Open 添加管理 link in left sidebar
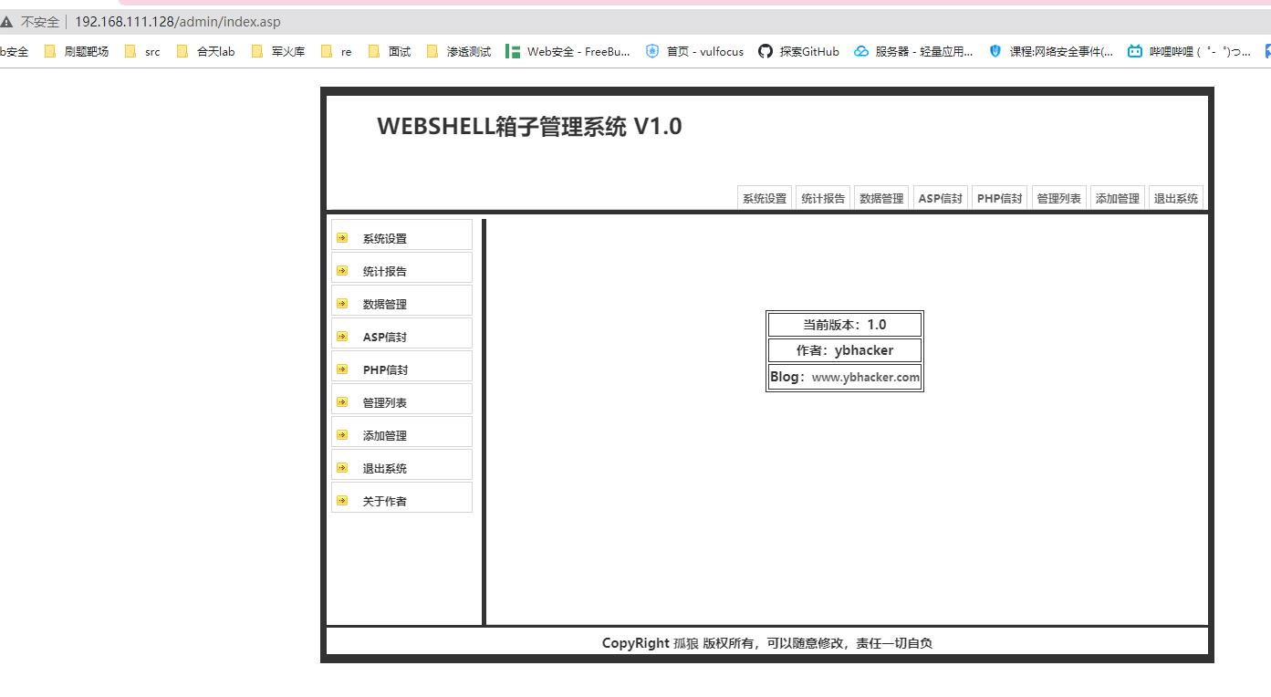 [x=385, y=436]
